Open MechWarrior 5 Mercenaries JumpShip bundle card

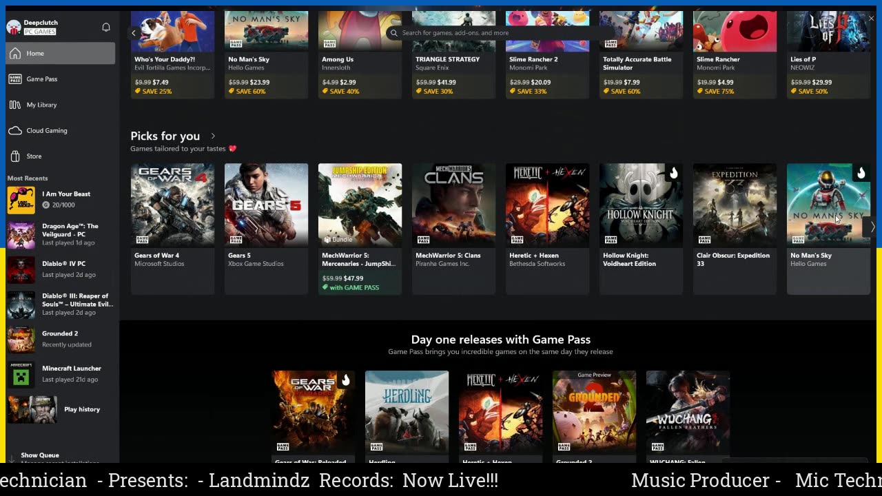(x=360, y=229)
